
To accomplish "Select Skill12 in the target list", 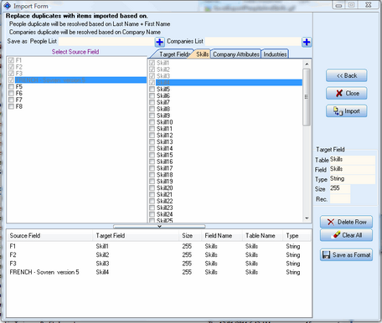I will [x=165, y=136].
